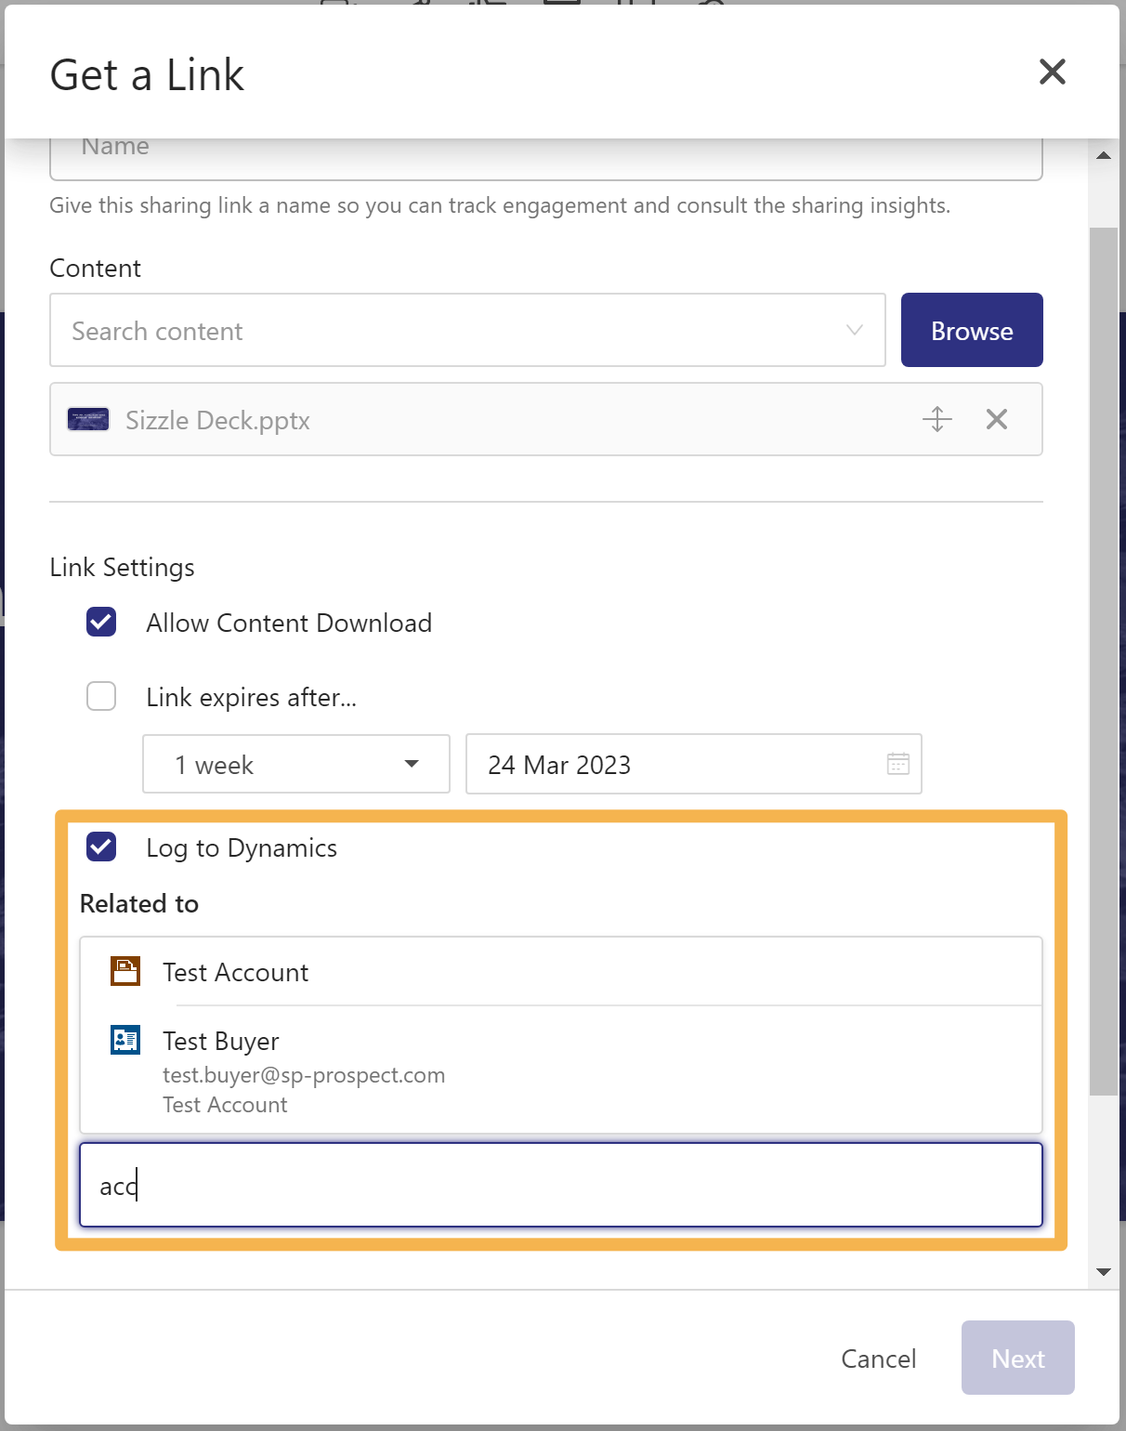Click the Test Buyer contact icon
The width and height of the screenshot is (1126, 1431).
coord(125,1040)
